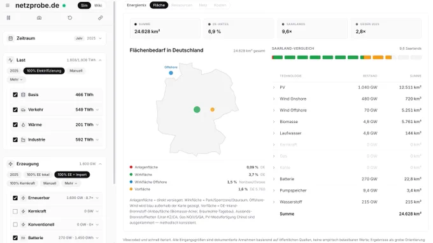
Task: Click the Last waveform icon
Action: click(10, 60)
